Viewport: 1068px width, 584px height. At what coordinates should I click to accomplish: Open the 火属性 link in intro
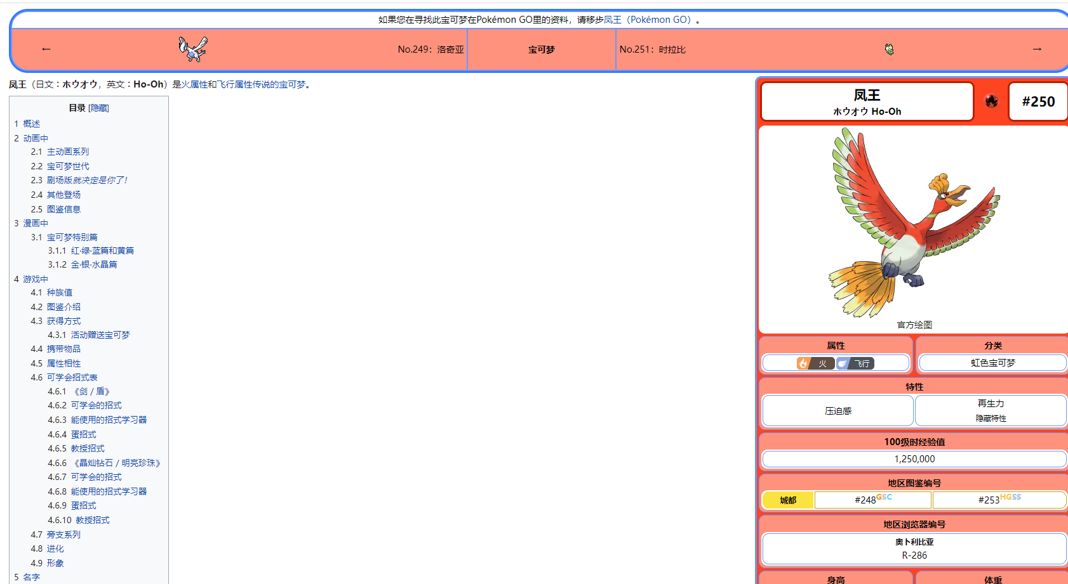pos(194,84)
